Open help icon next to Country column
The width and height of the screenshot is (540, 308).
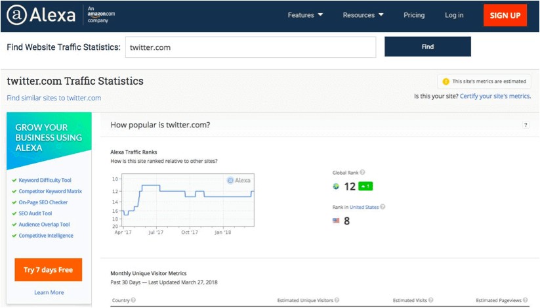[133, 299]
